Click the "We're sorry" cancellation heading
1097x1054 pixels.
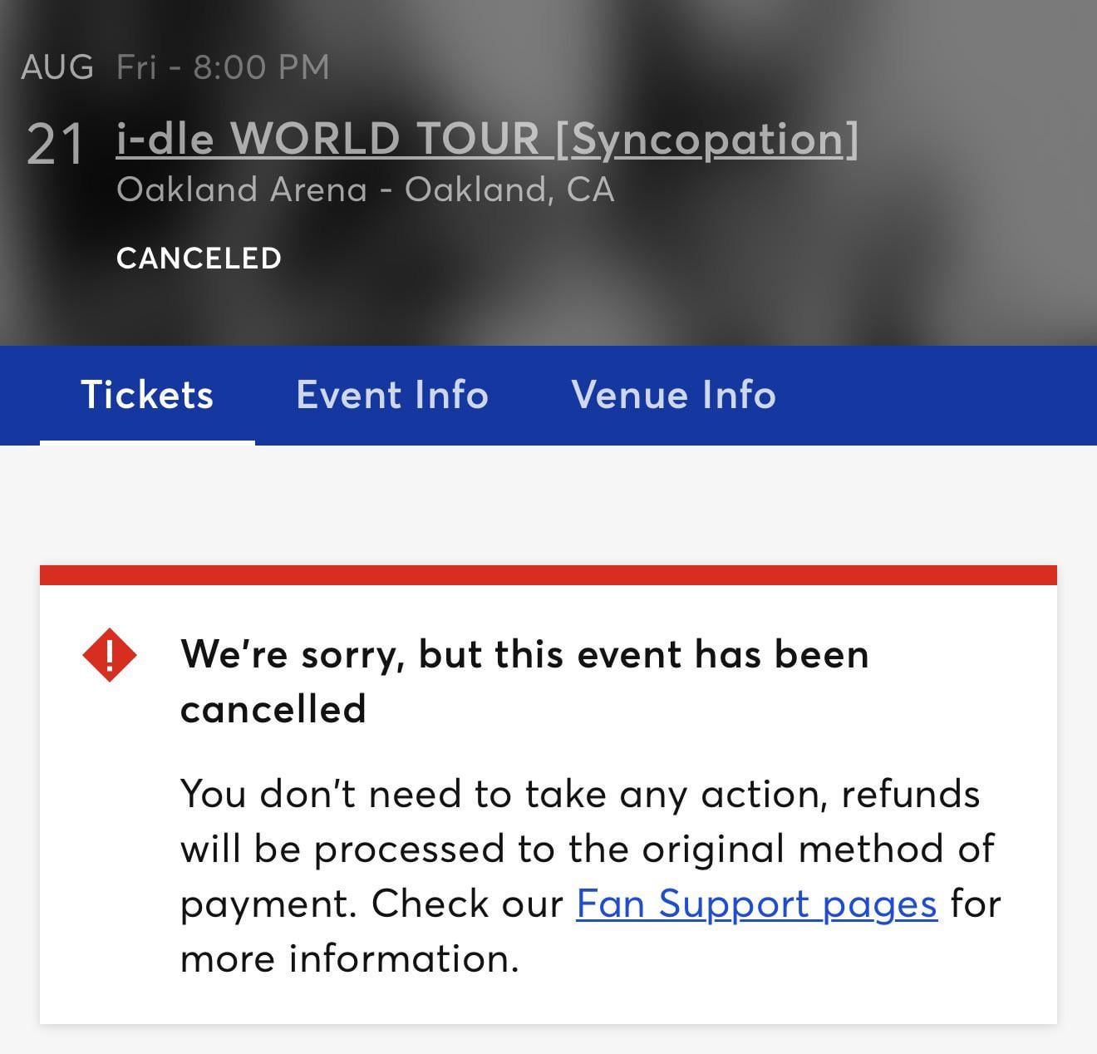[x=524, y=654]
